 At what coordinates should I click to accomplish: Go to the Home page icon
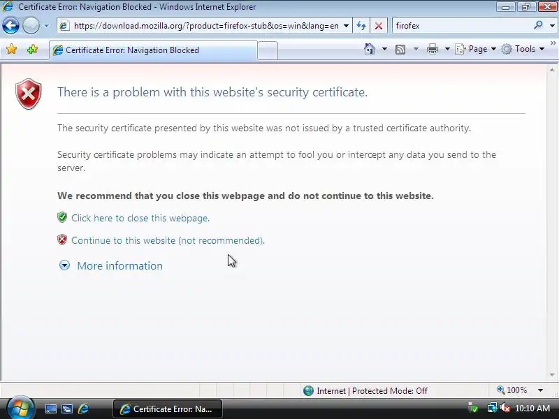370,49
